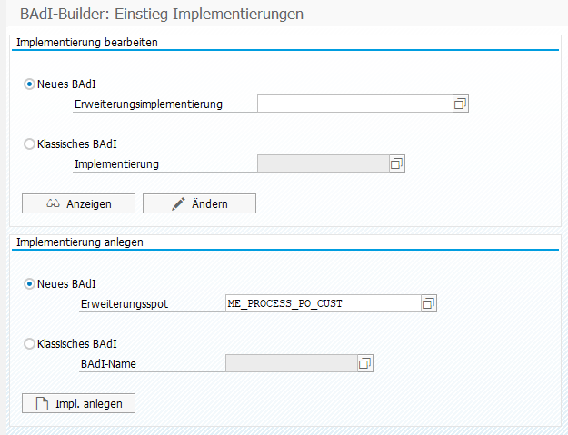Open value help for the BAdI-Name field

tap(365, 363)
